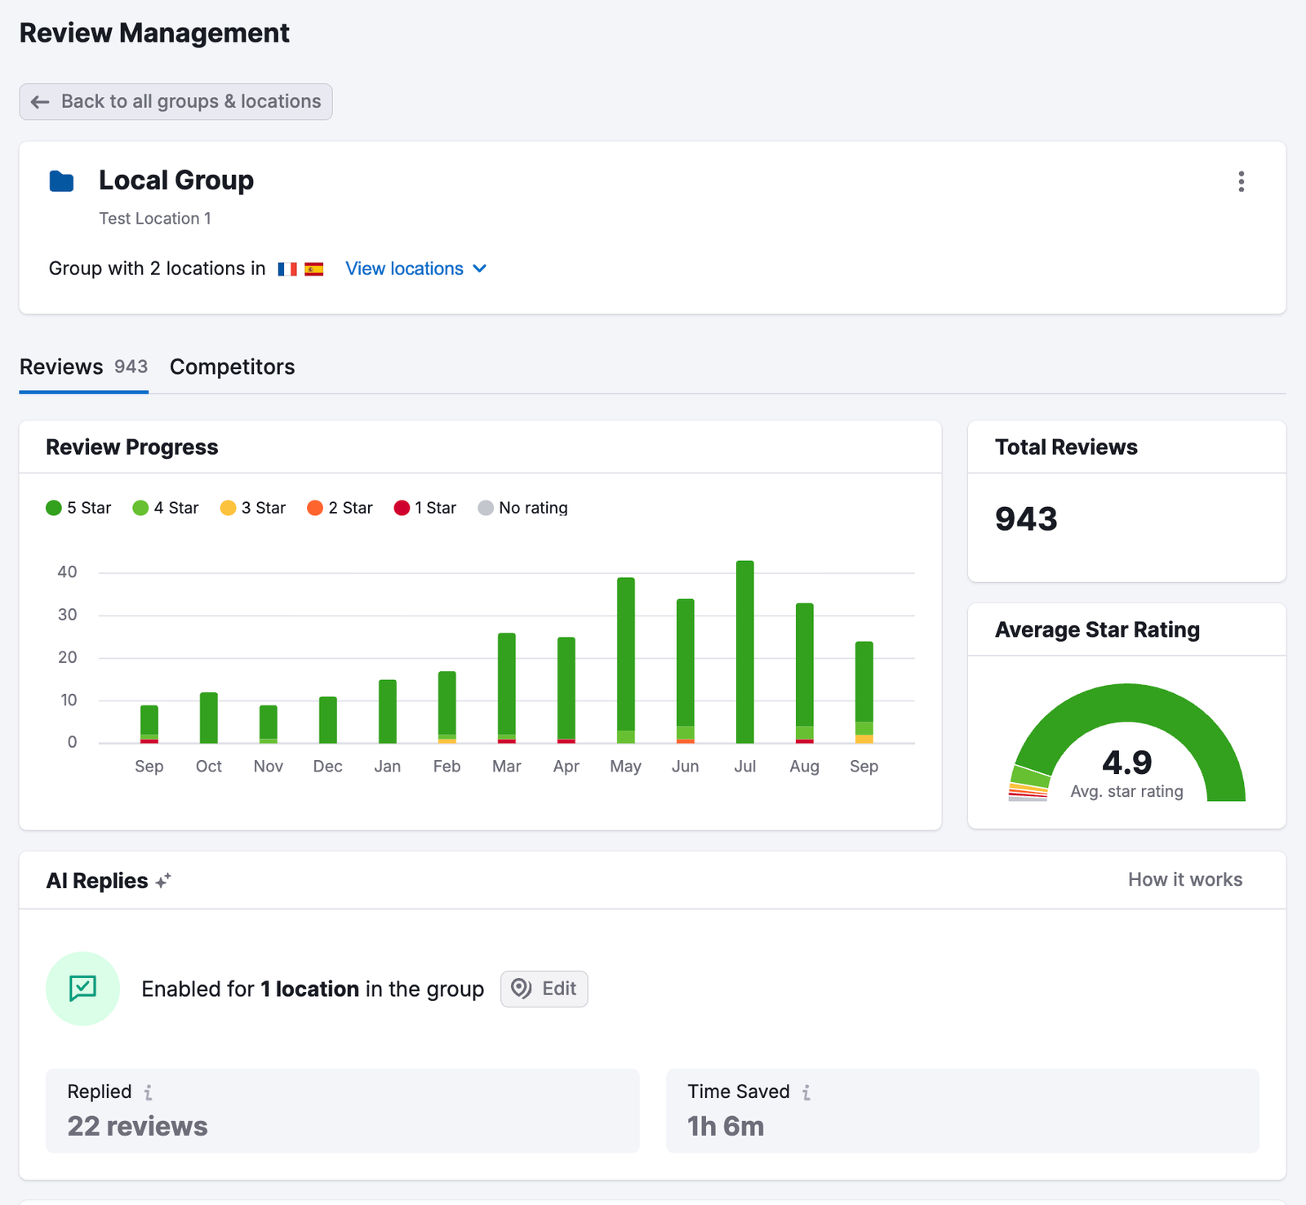Toggle the 4 Star legend series
This screenshot has height=1205, width=1306.
pos(166,508)
